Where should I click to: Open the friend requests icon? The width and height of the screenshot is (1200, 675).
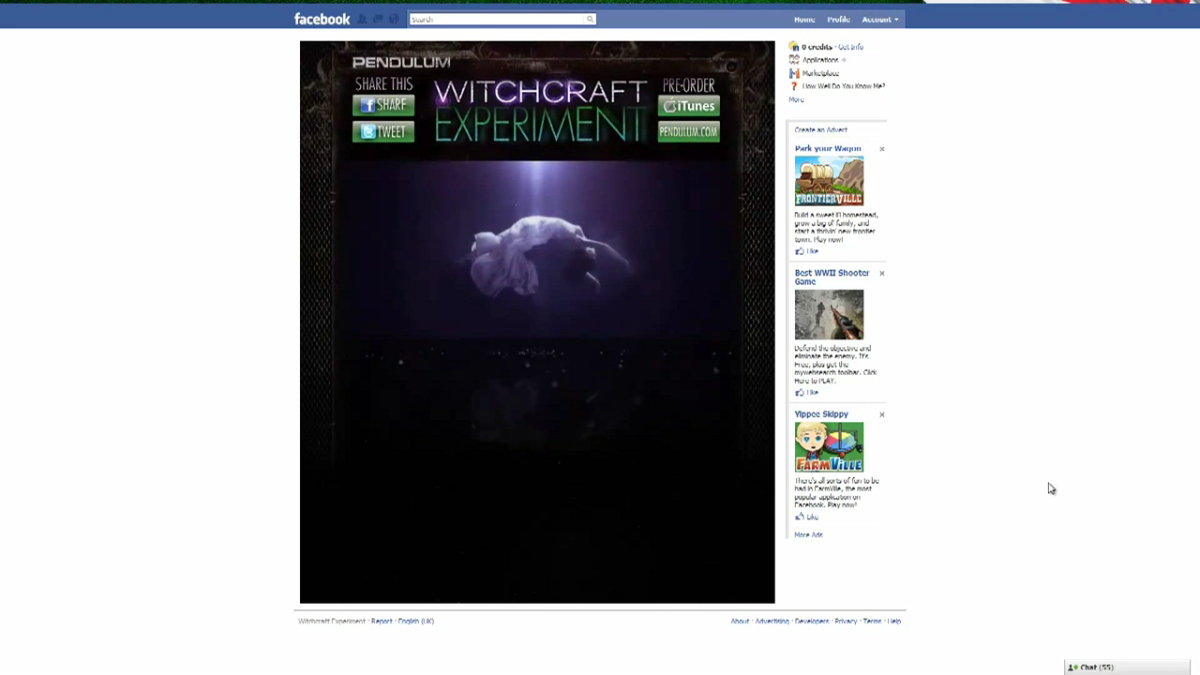pos(363,19)
